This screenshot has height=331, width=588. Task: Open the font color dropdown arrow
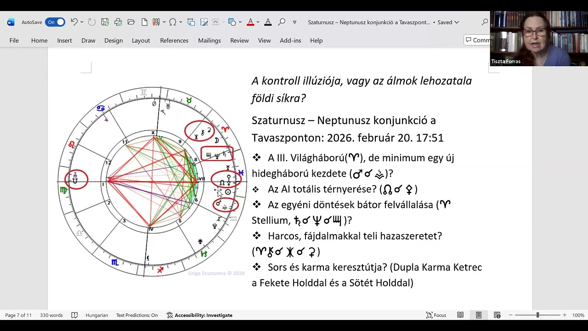coord(258,22)
